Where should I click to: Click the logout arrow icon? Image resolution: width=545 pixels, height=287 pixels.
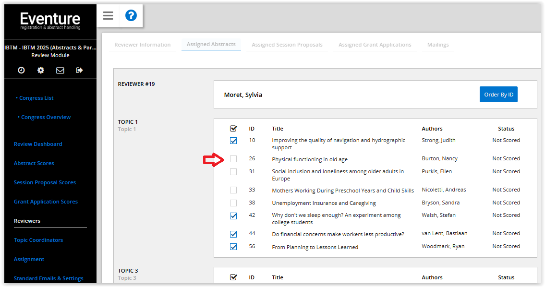pyautogui.click(x=79, y=71)
